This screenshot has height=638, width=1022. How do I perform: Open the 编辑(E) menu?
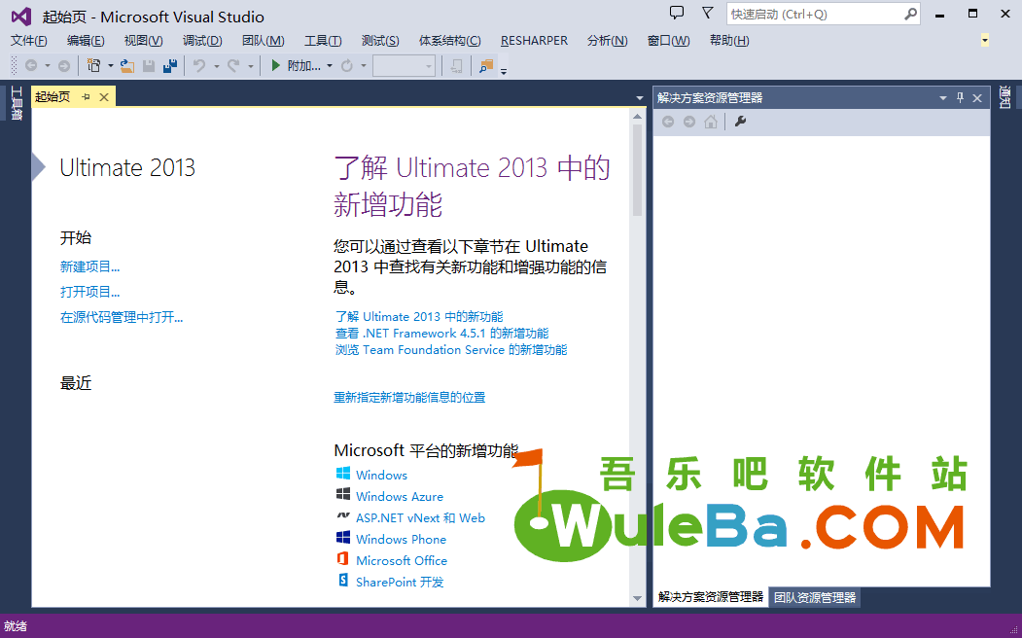(86, 41)
